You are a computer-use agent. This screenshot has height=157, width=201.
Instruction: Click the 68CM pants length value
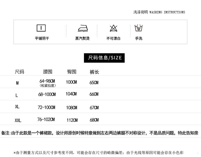click(94, 120)
